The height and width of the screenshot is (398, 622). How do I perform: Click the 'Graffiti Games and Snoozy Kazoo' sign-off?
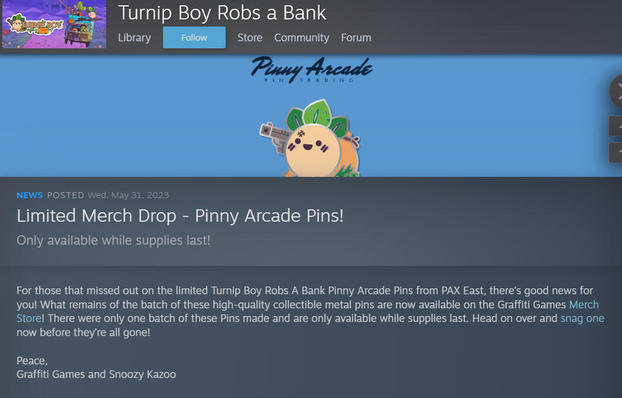point(96,374)
